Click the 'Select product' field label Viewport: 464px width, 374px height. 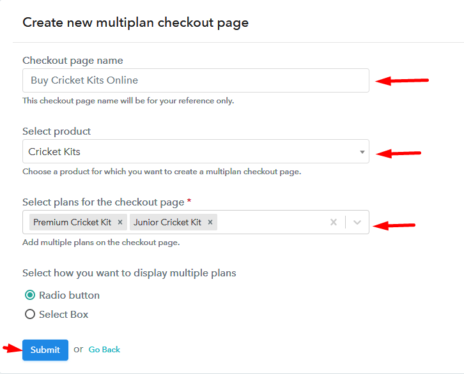click(56, 131)
